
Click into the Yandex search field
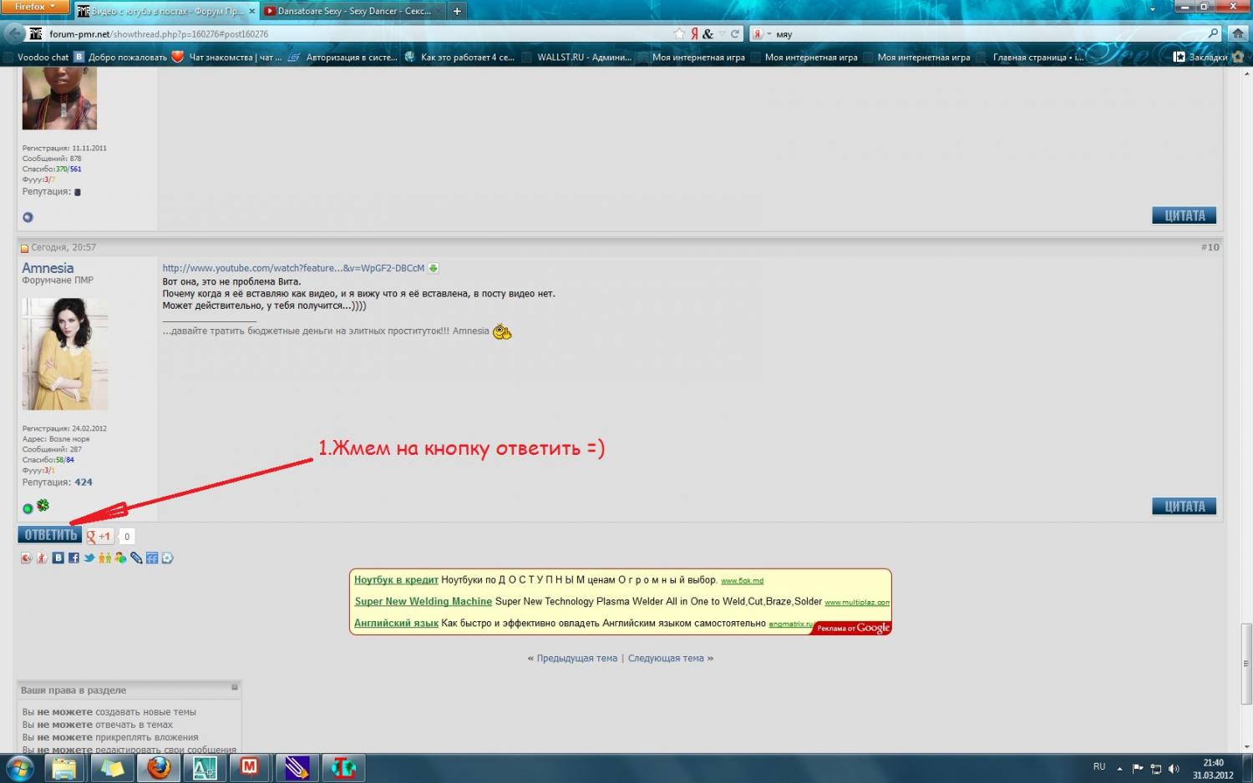986,34
